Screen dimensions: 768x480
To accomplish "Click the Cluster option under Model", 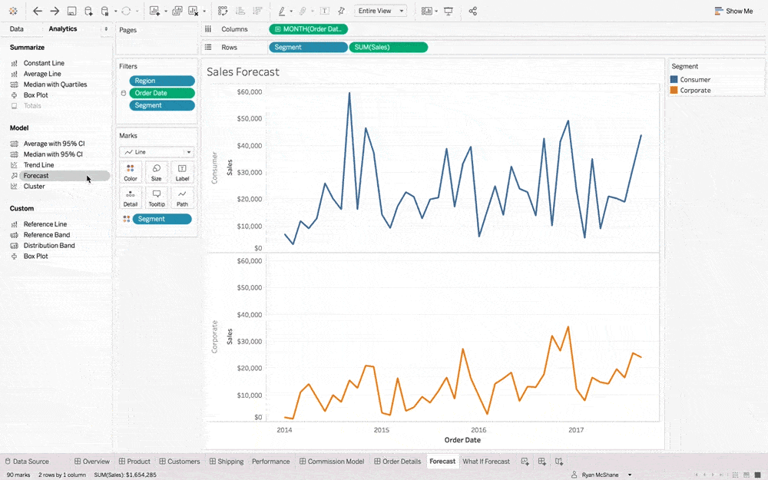I will (x=33, y=186).
